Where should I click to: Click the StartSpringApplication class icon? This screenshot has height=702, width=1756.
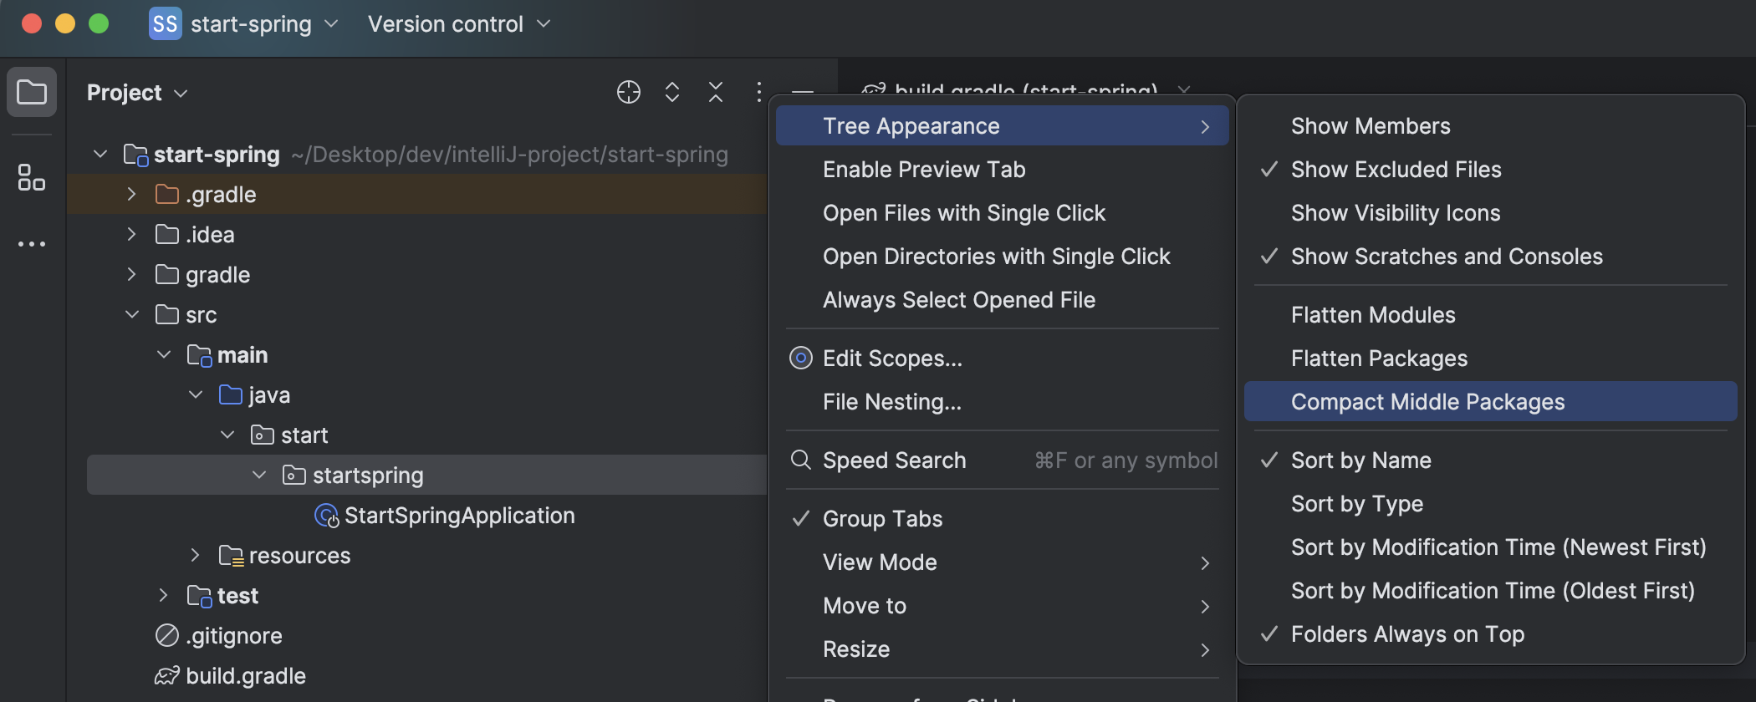(326, 516)
